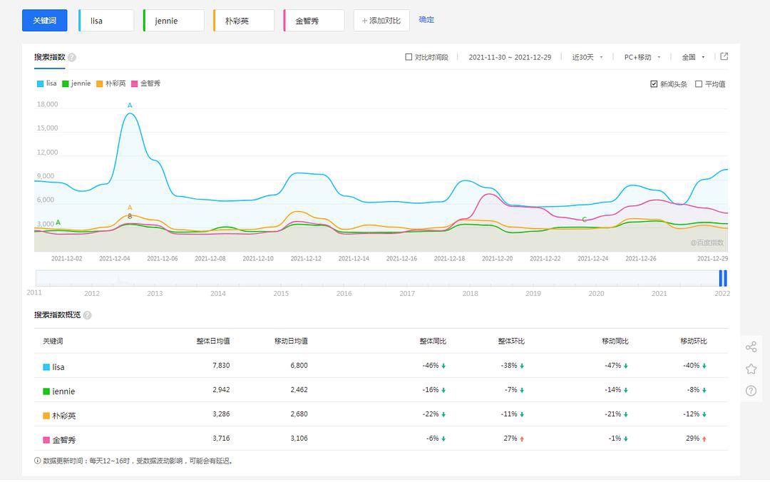Uncheck the 新闻头条 checkbox
Viewport: 770px width, 482px height.
point(654,84)
